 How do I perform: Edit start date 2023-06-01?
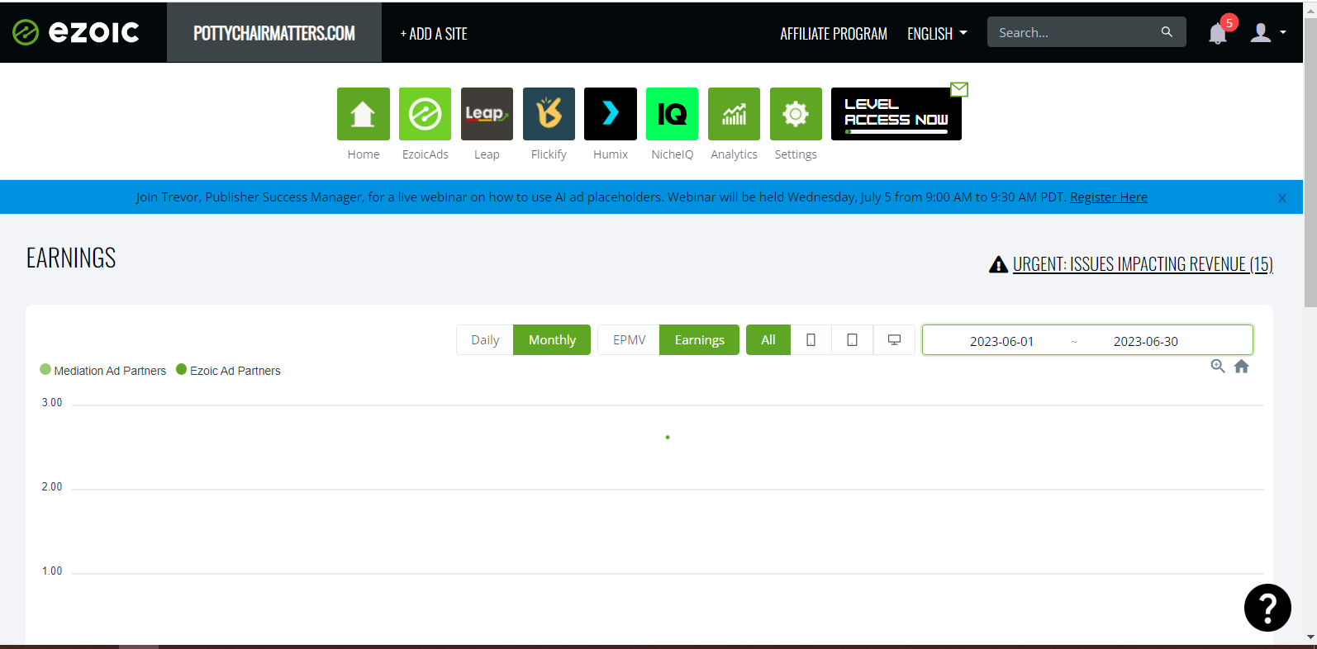click(1001, 341)
